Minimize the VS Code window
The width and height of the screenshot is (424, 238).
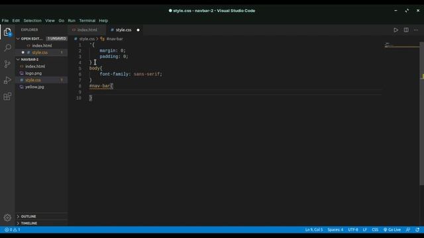pos(396,11)
